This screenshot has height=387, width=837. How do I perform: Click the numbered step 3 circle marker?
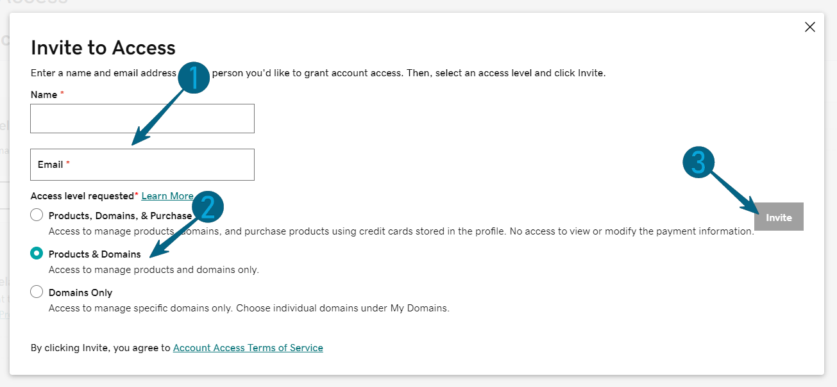pyautogui.click(x=698, y=162)
